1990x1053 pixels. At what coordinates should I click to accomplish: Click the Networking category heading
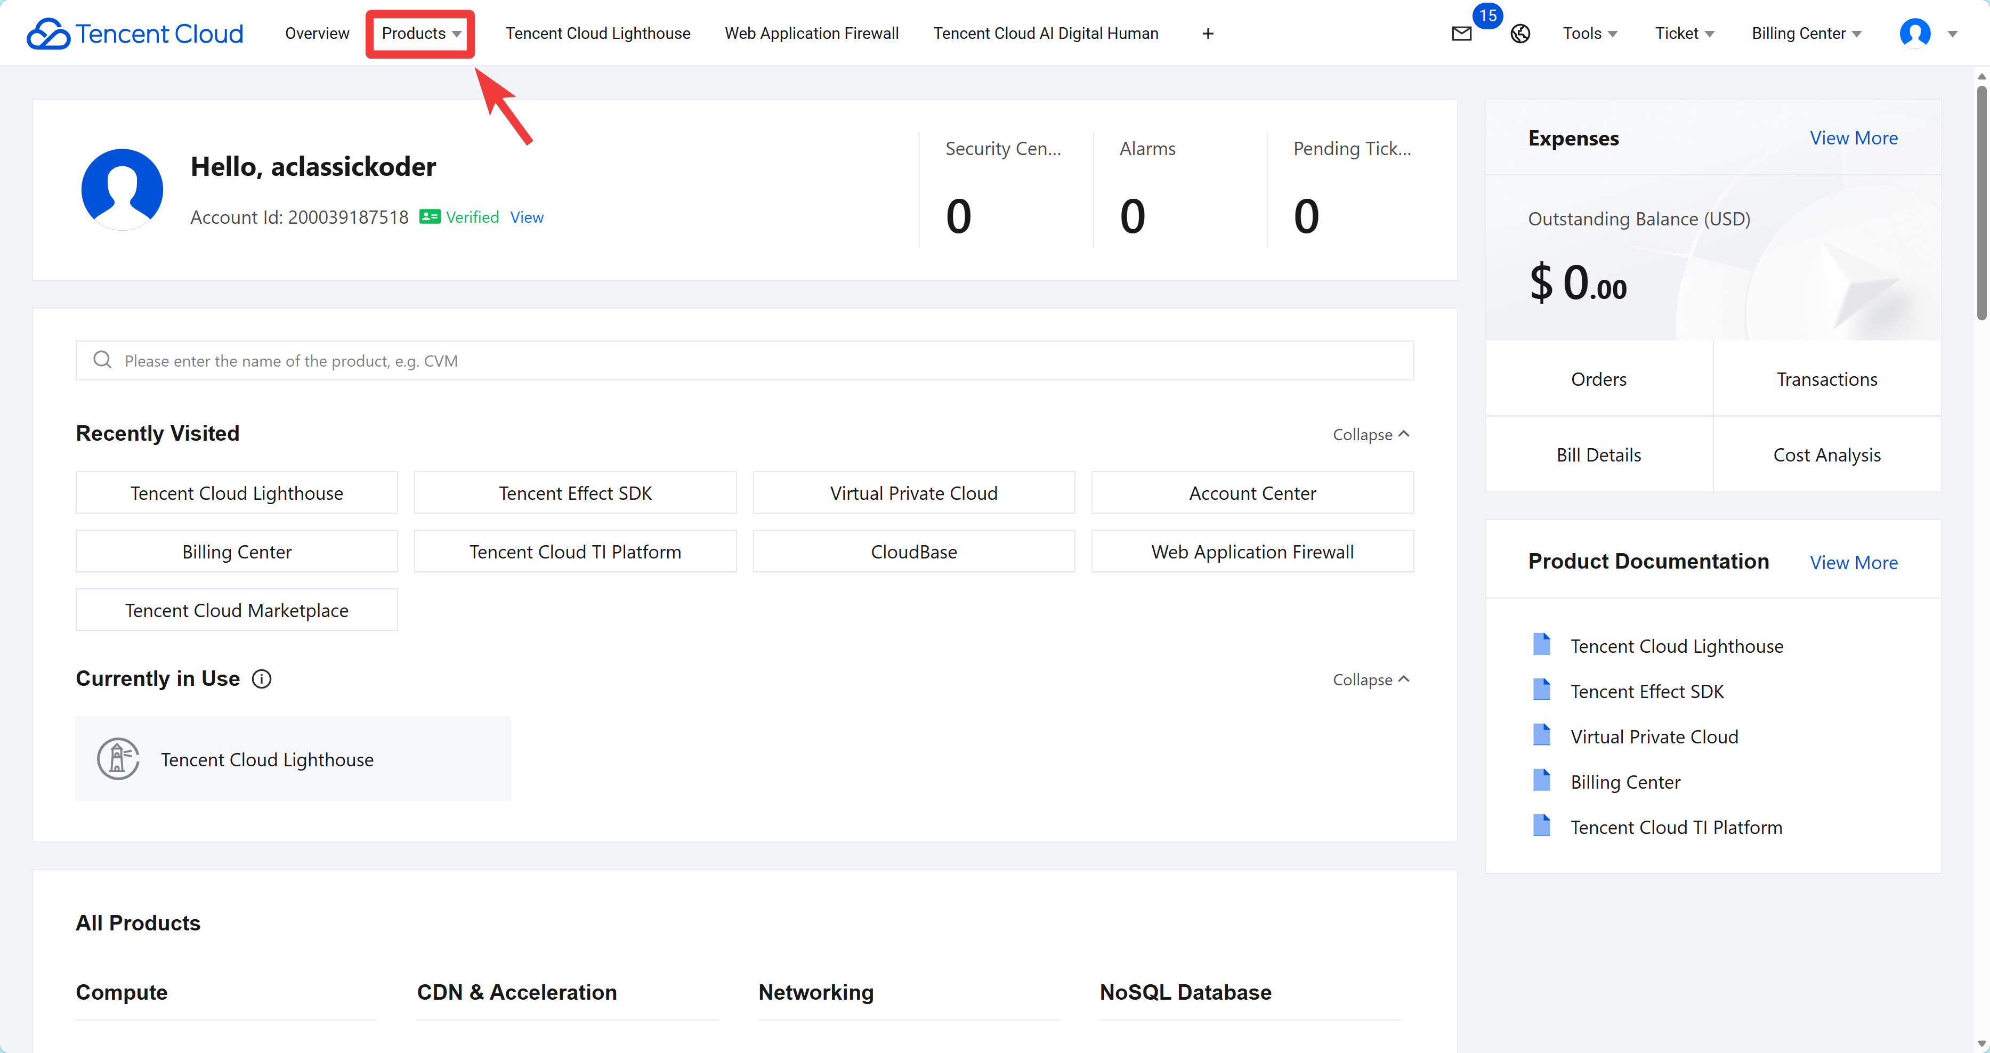tap(816, 992)
